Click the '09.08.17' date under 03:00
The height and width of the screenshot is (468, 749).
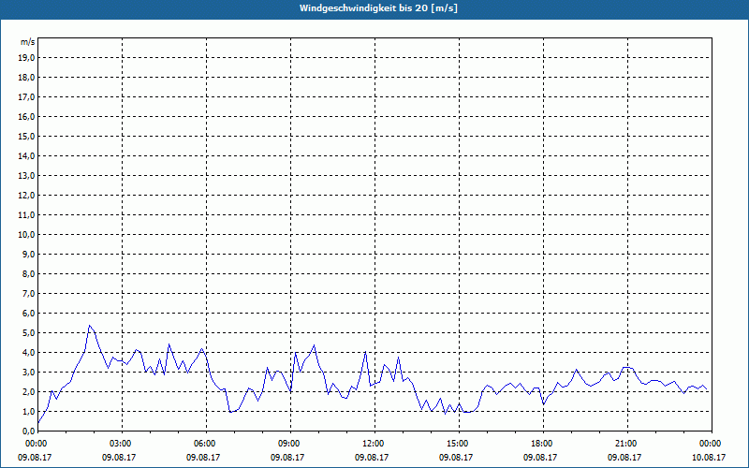[119, 457]
